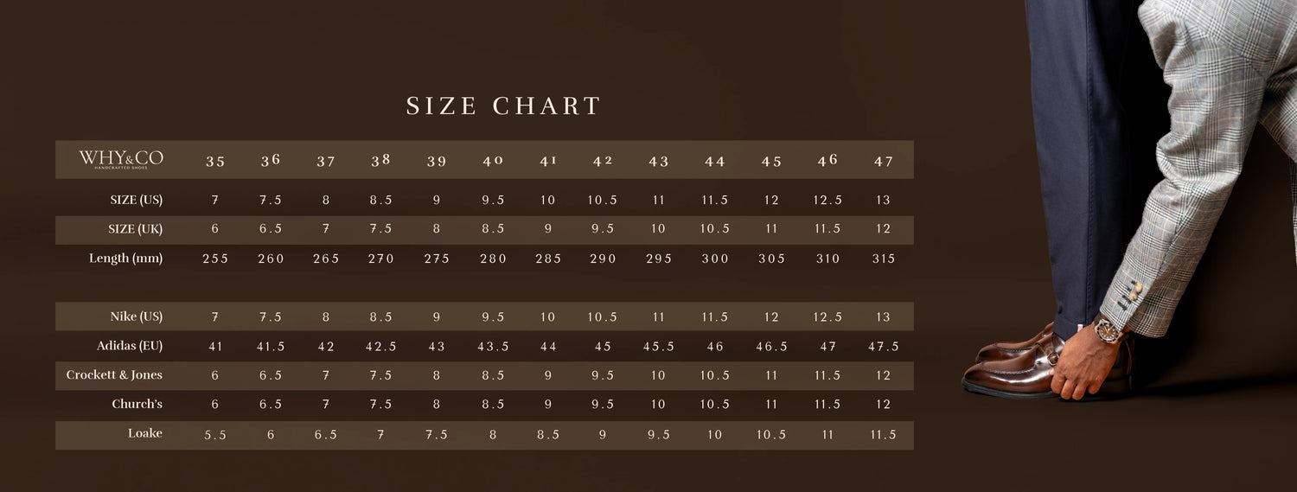The image size is (1297, 492).
Task: Click the Length (mm) row label
Action: coord(126,259)
